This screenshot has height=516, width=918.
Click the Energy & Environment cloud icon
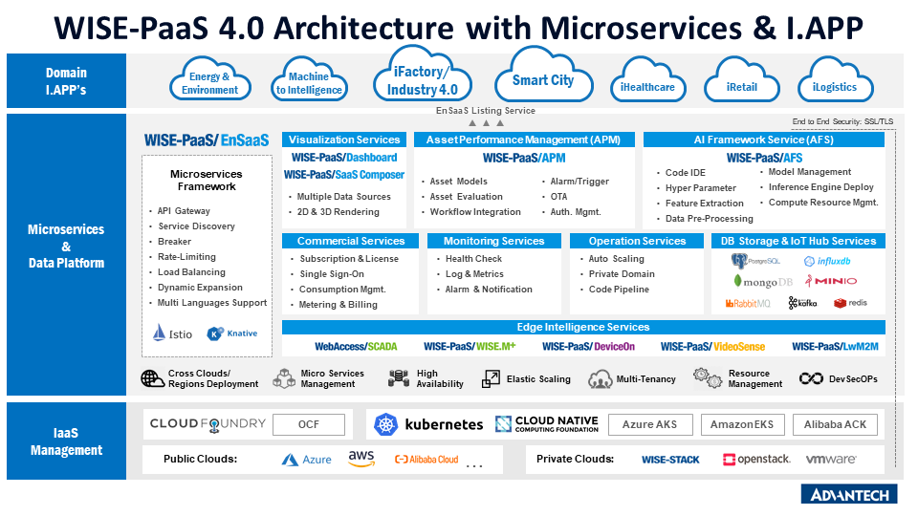point(210,79)
